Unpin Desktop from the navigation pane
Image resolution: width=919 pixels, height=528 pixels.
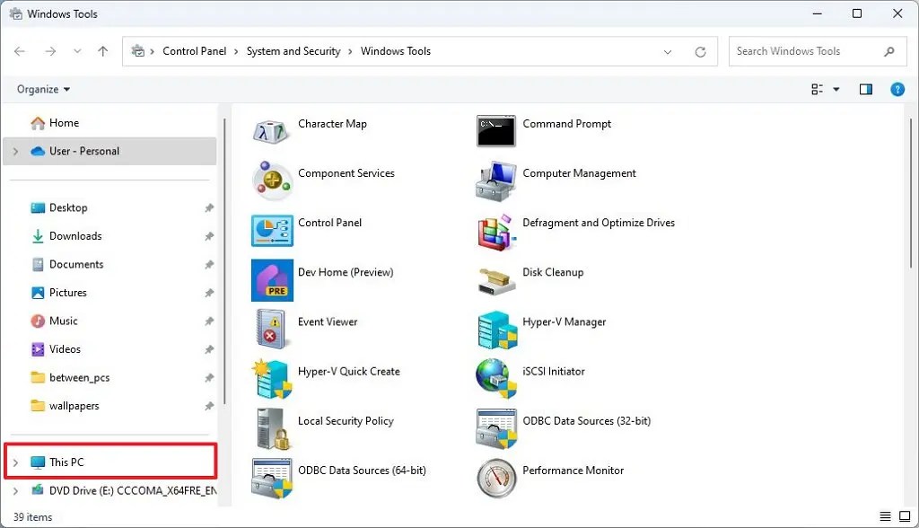tap(208, 207)
